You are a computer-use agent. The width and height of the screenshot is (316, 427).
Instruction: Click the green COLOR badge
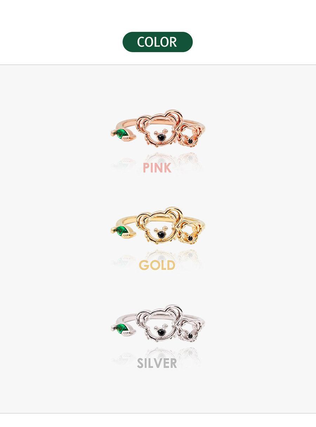[158, 42]
